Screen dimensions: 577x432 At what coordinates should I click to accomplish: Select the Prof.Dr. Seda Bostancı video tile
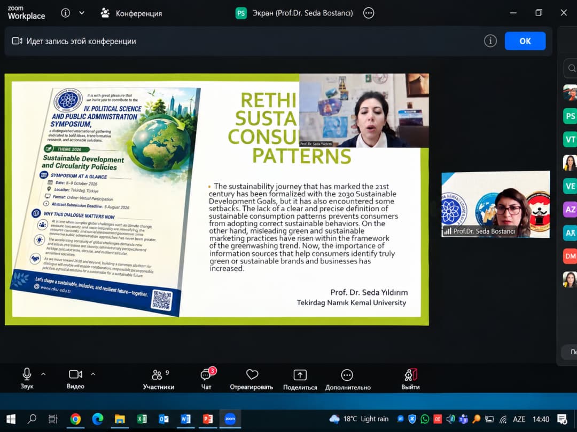coord(496,204)
